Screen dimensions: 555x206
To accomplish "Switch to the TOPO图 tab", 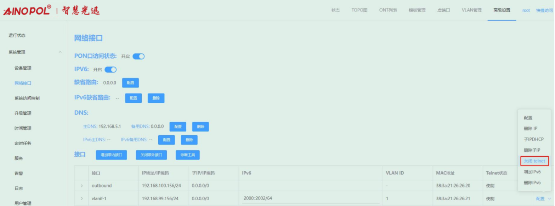I will [359, 10].
